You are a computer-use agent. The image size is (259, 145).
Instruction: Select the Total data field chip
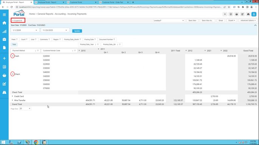tap(14, 45)
